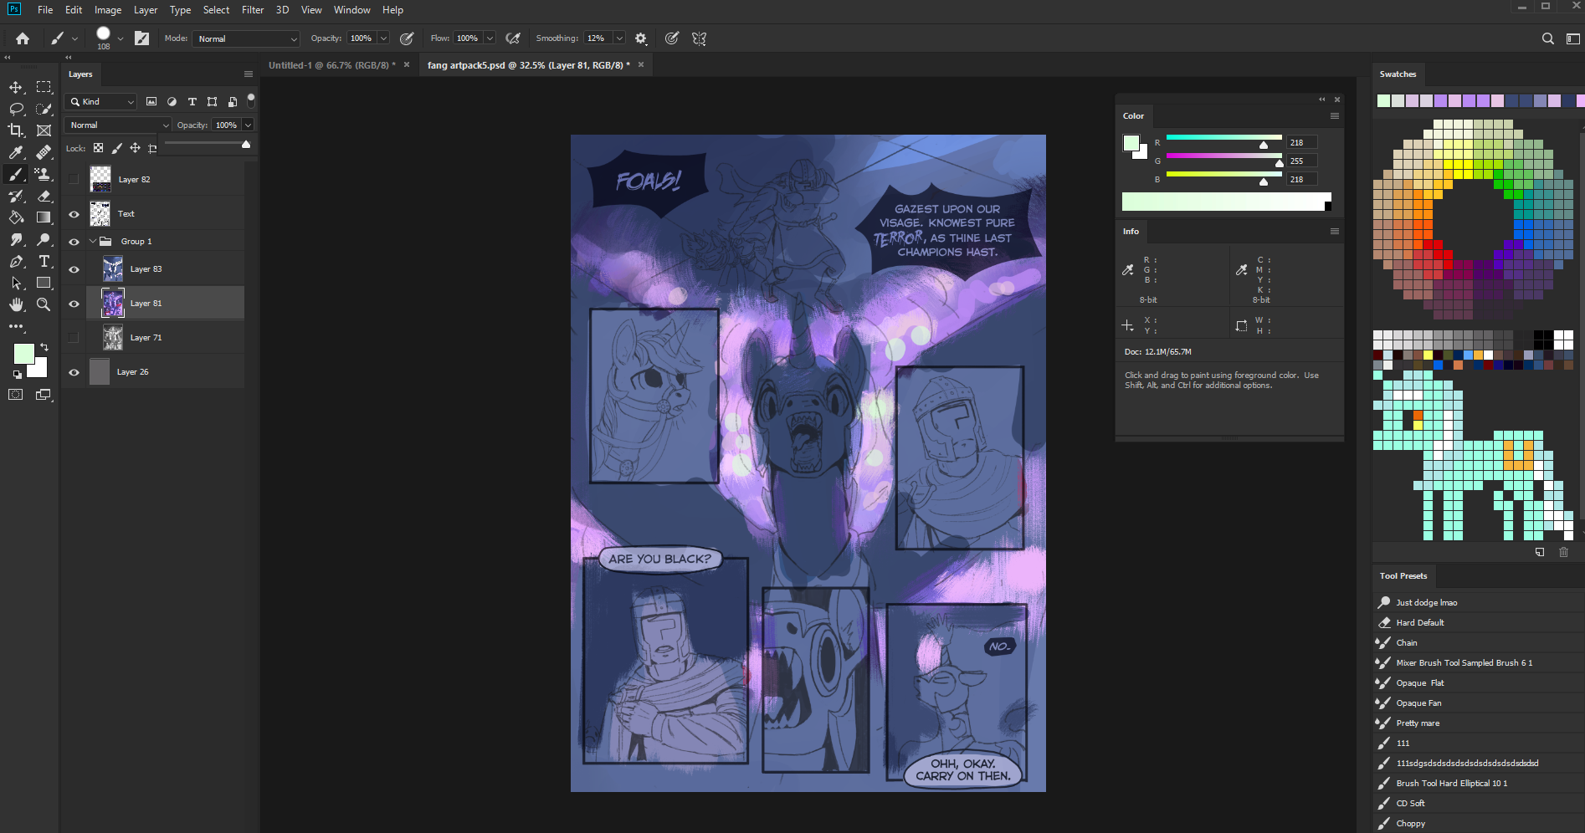
Task: Select the Crop tool
Action: pos(16,130)
